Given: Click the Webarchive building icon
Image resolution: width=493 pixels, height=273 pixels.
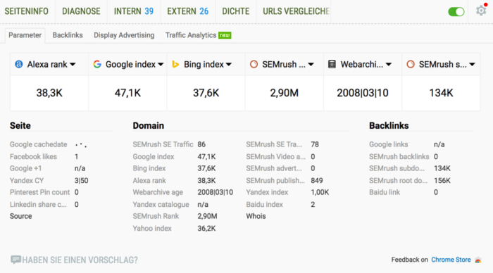Looking at the screenshot, I should tap(332, 65).
